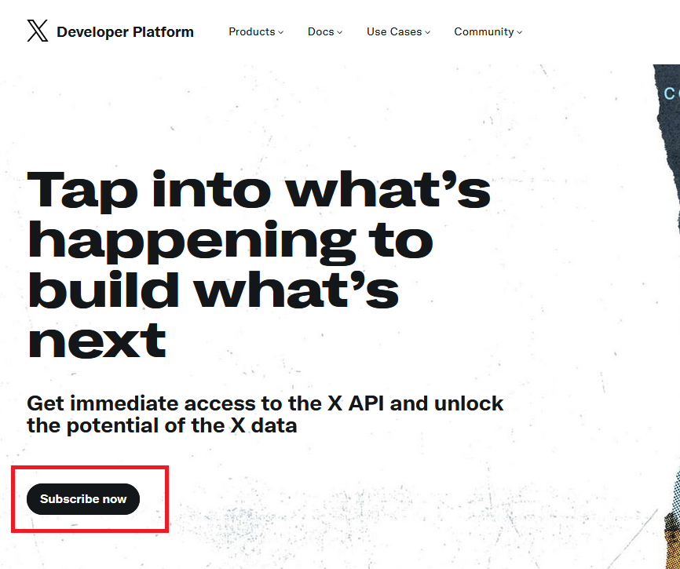Click the X logo icon
This screenshot has width=680, height=569.
click(37, 31)
